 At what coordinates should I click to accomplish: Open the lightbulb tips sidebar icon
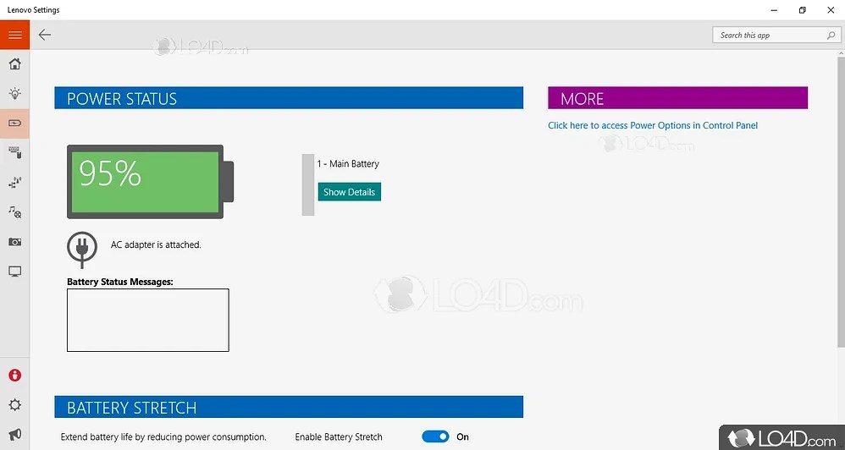tap(14, 93)
